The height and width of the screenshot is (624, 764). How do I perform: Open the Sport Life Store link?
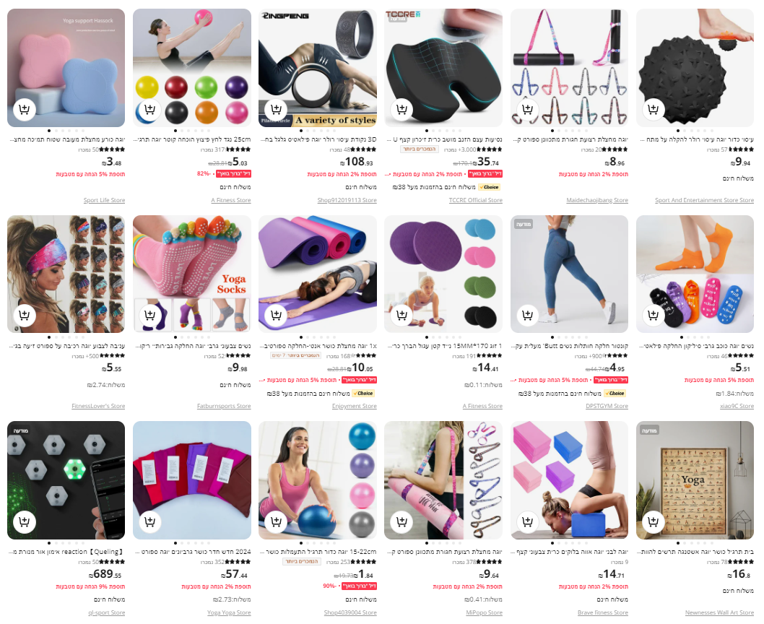click(x=104, y=200)
